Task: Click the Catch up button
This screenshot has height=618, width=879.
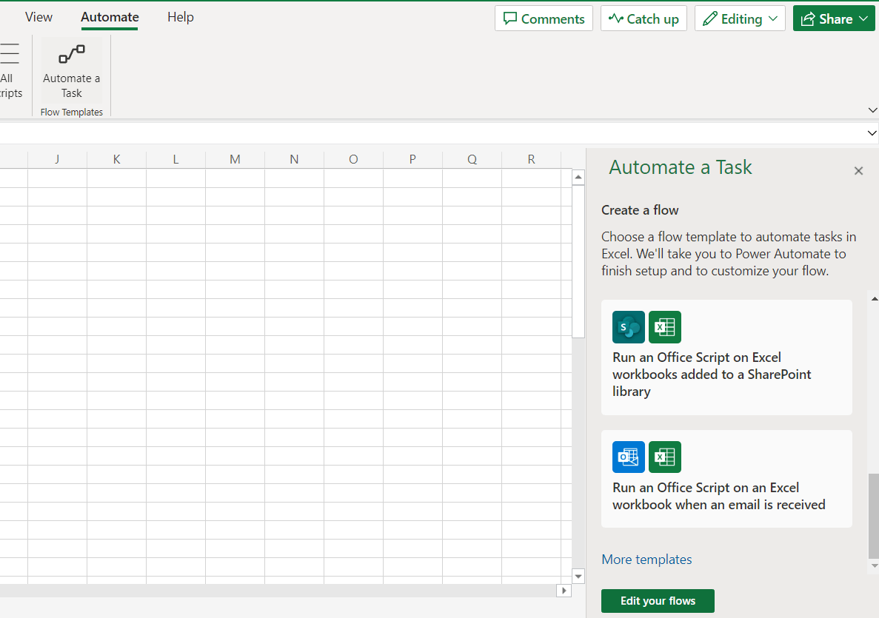Action: click(x=644, y=19)
